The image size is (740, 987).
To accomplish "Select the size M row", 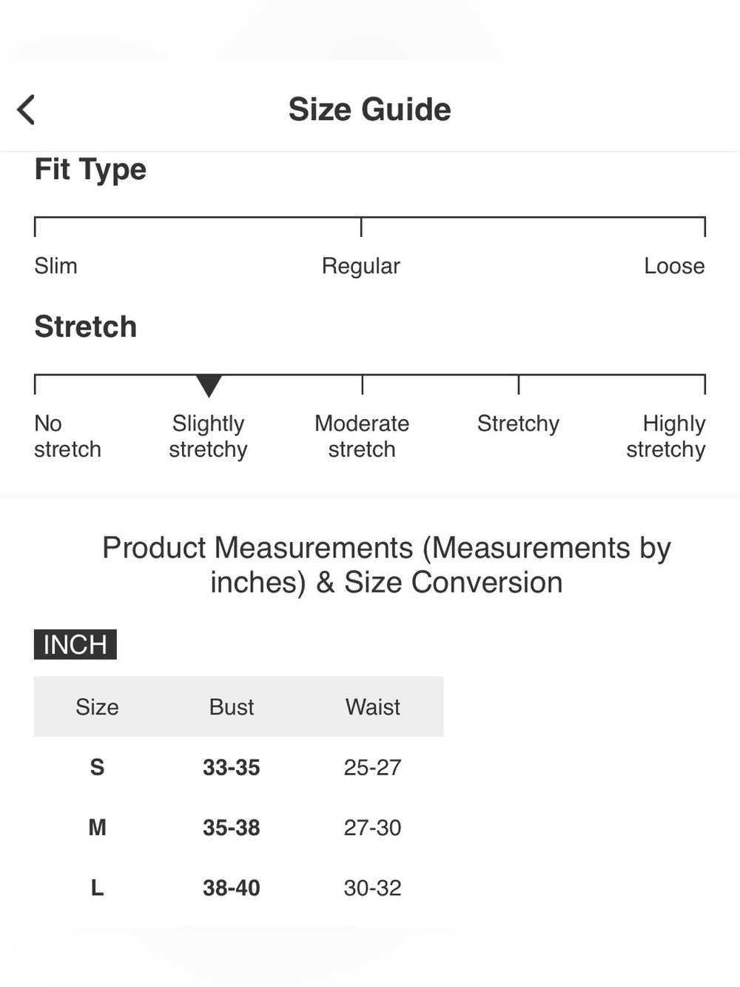I will [239, 827].
